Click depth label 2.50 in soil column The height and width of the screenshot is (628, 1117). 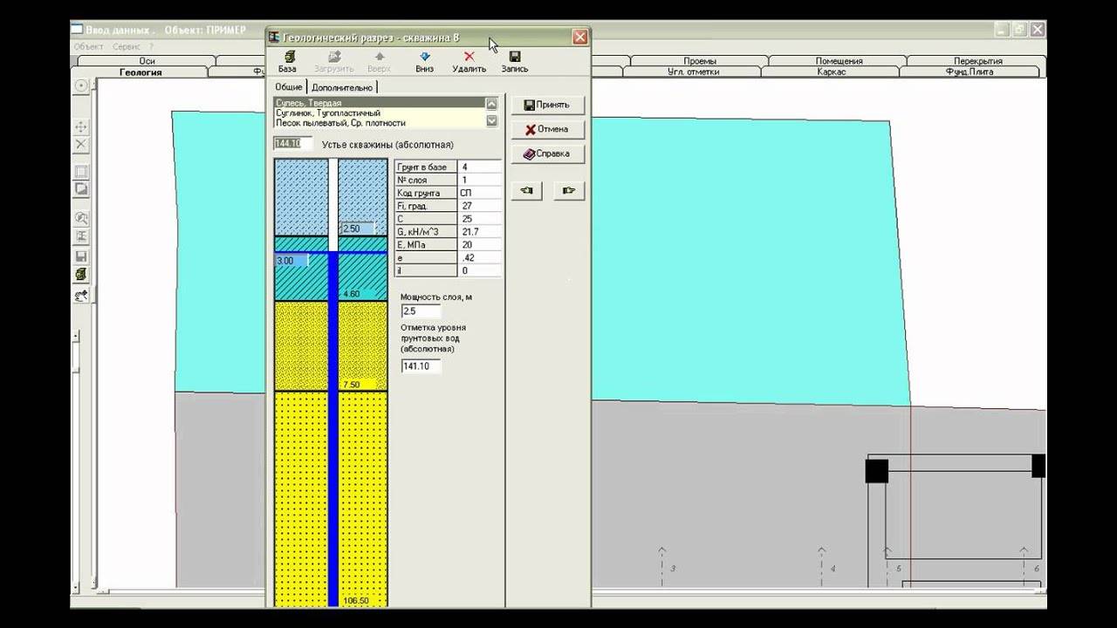358,229
